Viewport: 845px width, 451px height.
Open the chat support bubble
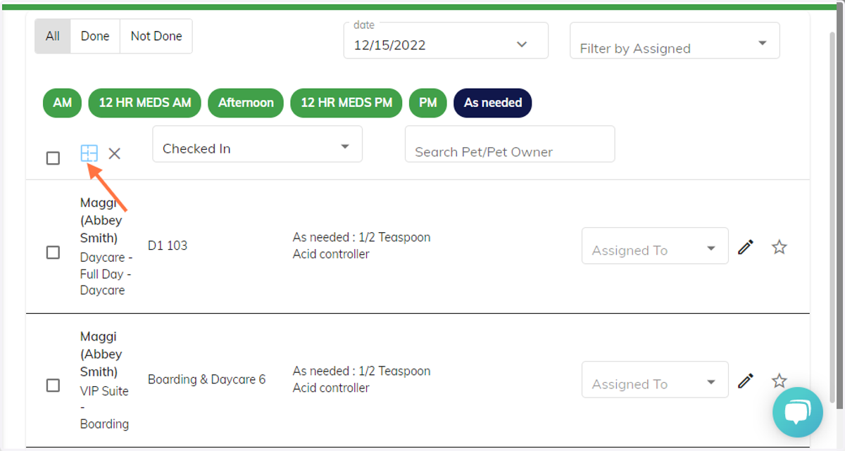click(798, 412)
